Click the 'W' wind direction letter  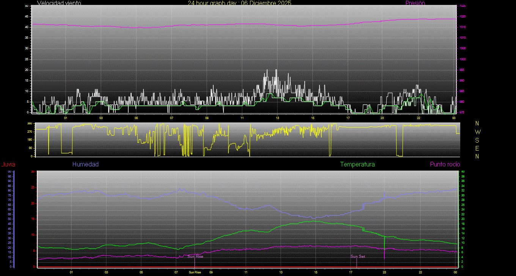(x=477, y=132)
